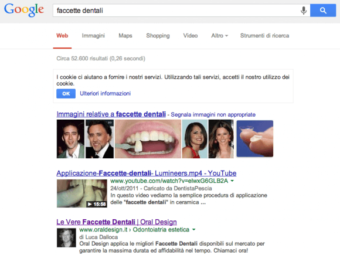This screenshot has height=255, width=340.
Task: Go to the Shopping tab
Action: pos(158,36)
